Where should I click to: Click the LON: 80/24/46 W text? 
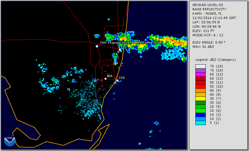[207, 27]
